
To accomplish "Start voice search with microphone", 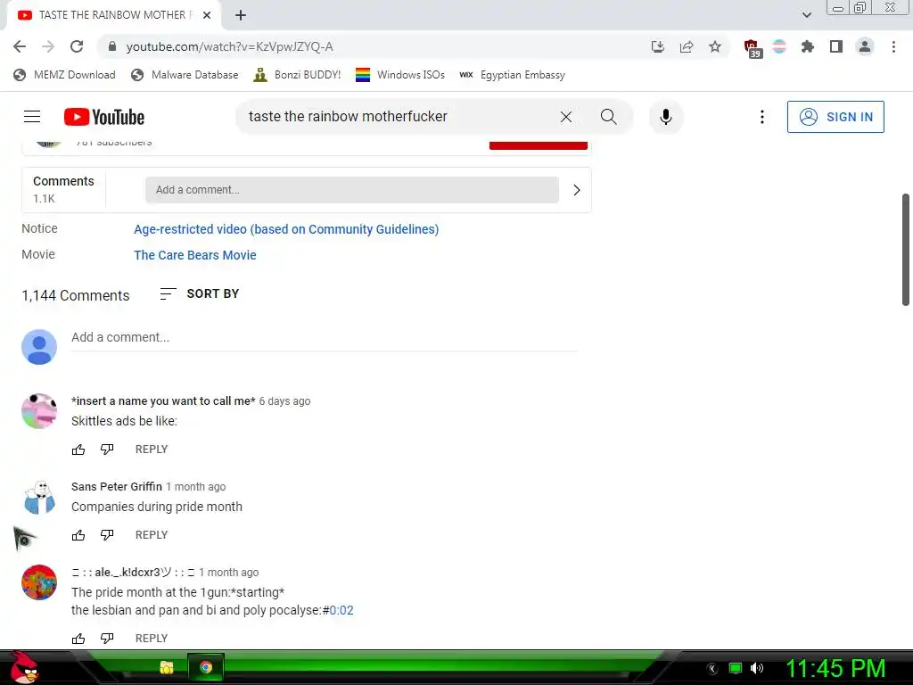I will pyautogui.click(x=665, y=117).
